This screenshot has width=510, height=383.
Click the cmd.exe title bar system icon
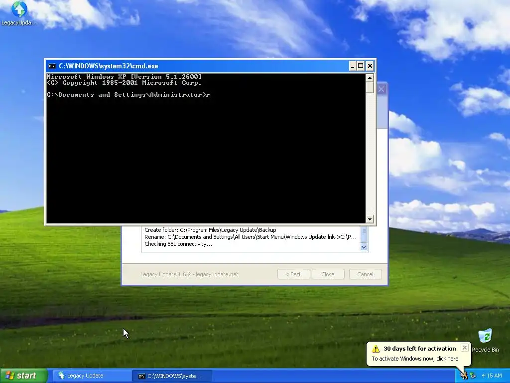[x=52, y=66]
